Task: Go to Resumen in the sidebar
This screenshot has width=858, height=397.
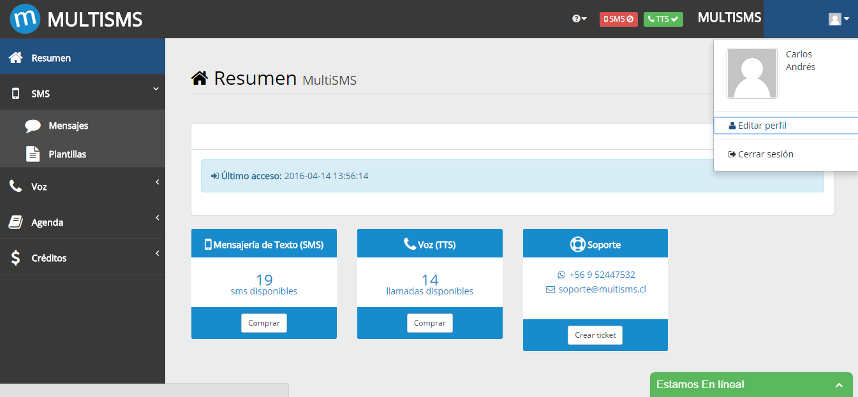Action: 82,58
